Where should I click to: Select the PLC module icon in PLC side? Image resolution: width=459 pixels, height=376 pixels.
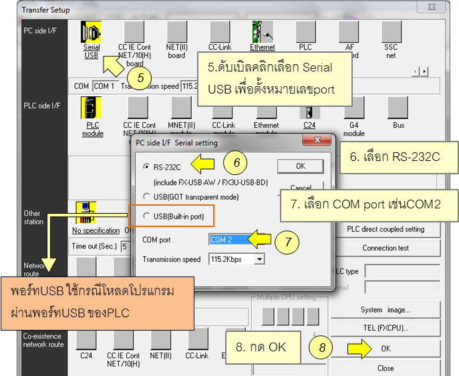click(x=91, y=108)
